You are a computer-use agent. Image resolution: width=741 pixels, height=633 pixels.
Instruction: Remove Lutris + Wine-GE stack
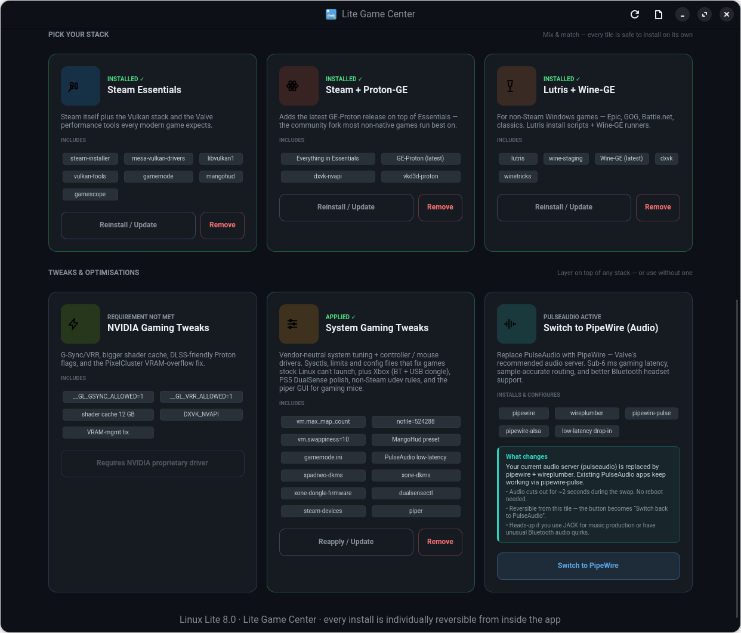[x=658, y=208]
